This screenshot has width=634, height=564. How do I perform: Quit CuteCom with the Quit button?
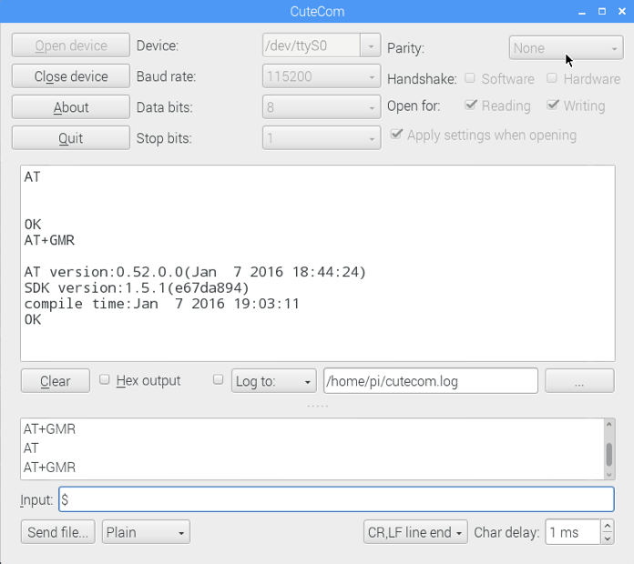(x=71, y=138)
